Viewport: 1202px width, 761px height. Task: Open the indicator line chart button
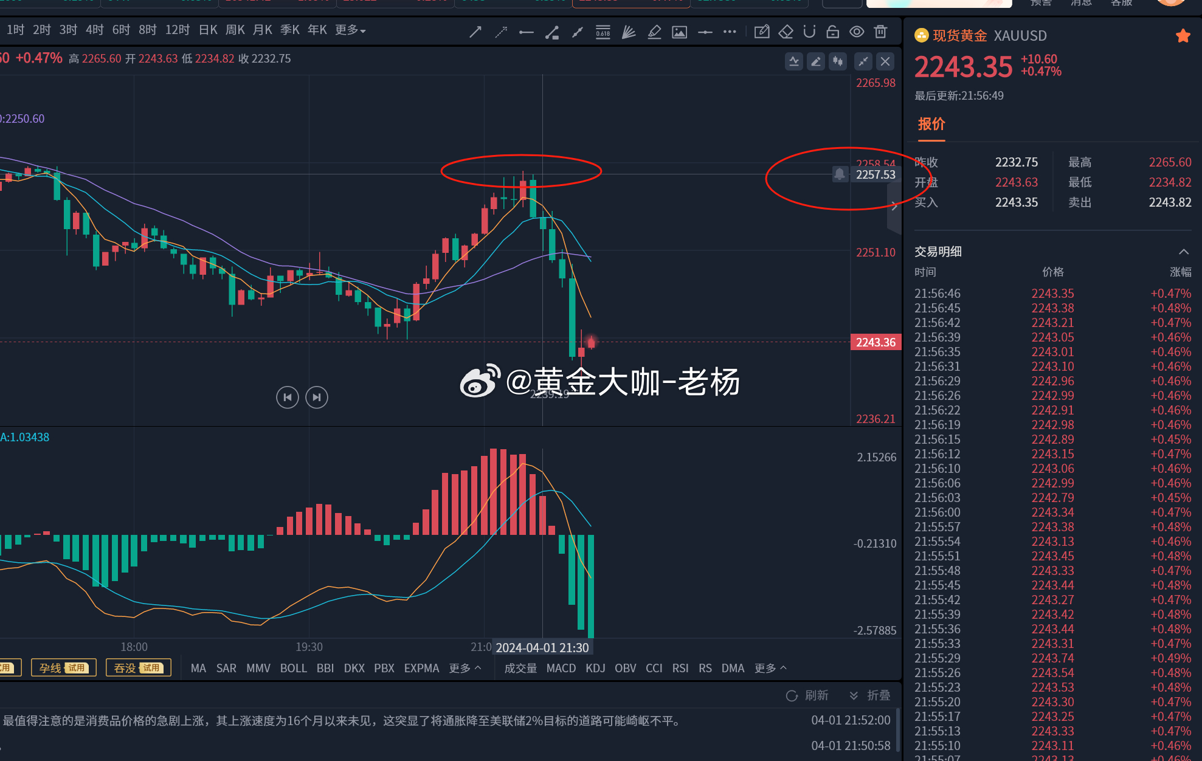(x=794, y=61)
